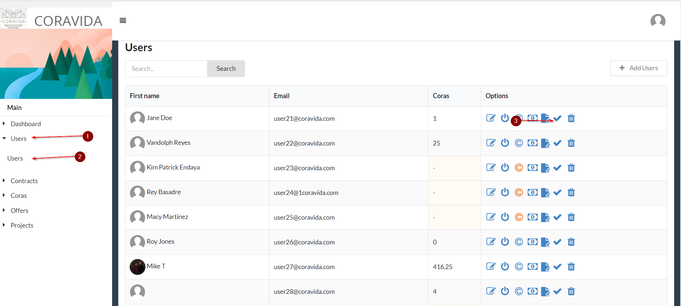Click the banknote icon in Rey Basadre's row

(532, 192)
